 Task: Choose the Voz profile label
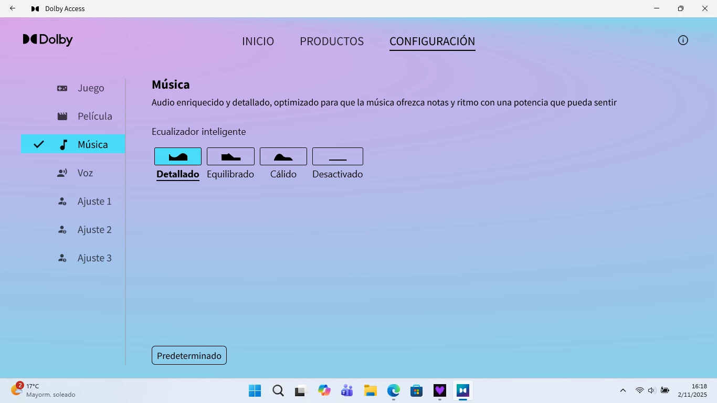pyautogui.click(x=85, y=173)
